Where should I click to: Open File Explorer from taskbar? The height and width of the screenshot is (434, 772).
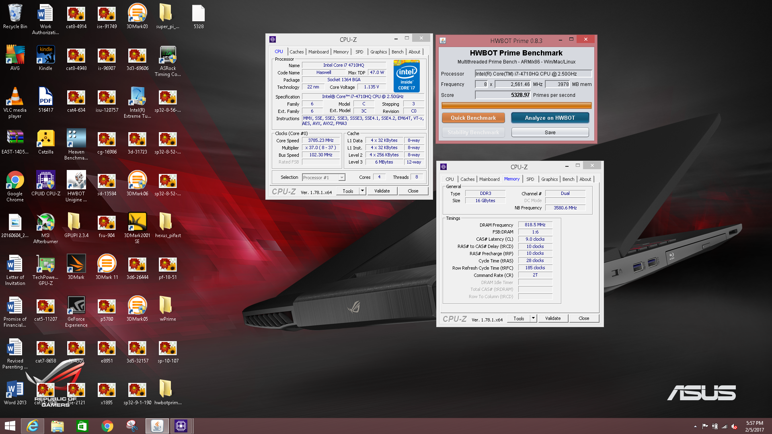[x=57, y=426]
